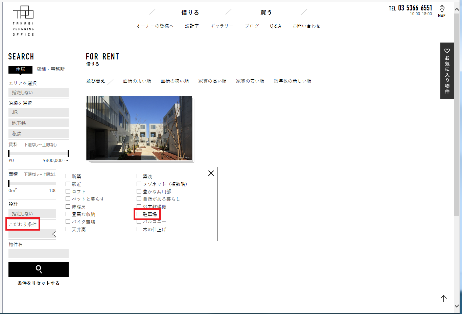
Task: Toggle the バイク置場 checkbox
Action: click(x=68, y=221)
